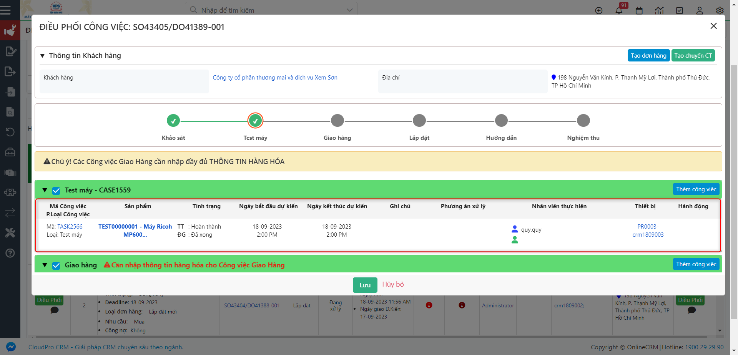Open the search box dropdown arrow
Viewport: 738px width, 355px height.
349,10
